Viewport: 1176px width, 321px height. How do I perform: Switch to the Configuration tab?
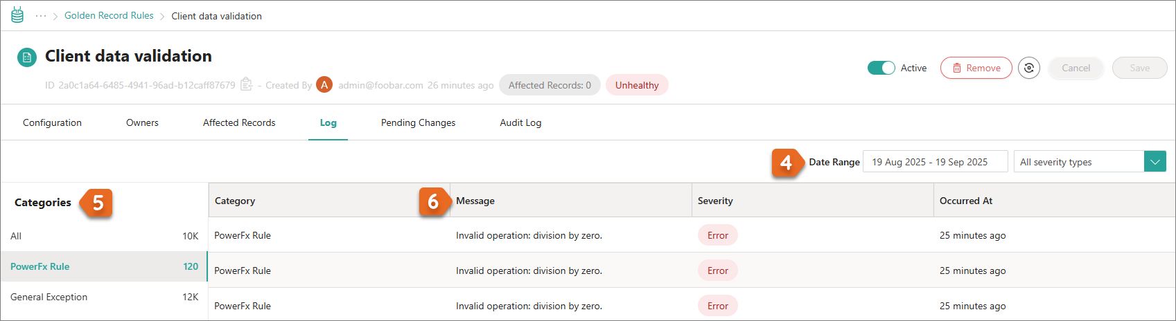pos(52,122)
